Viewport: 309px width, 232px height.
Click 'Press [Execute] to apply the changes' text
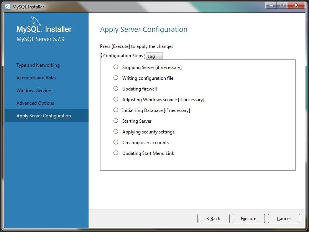136,46
